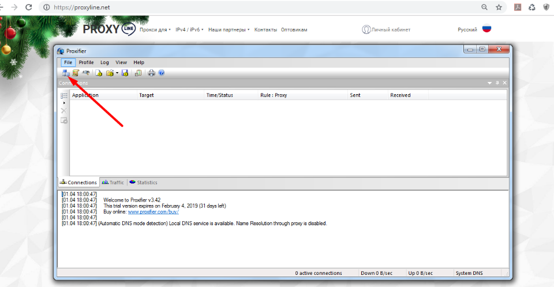Open the Profile menu
The image size is (554, 287).
click(x=86, y=62)
